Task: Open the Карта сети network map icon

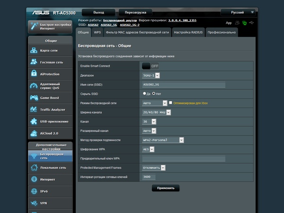Action: (34, 50)
